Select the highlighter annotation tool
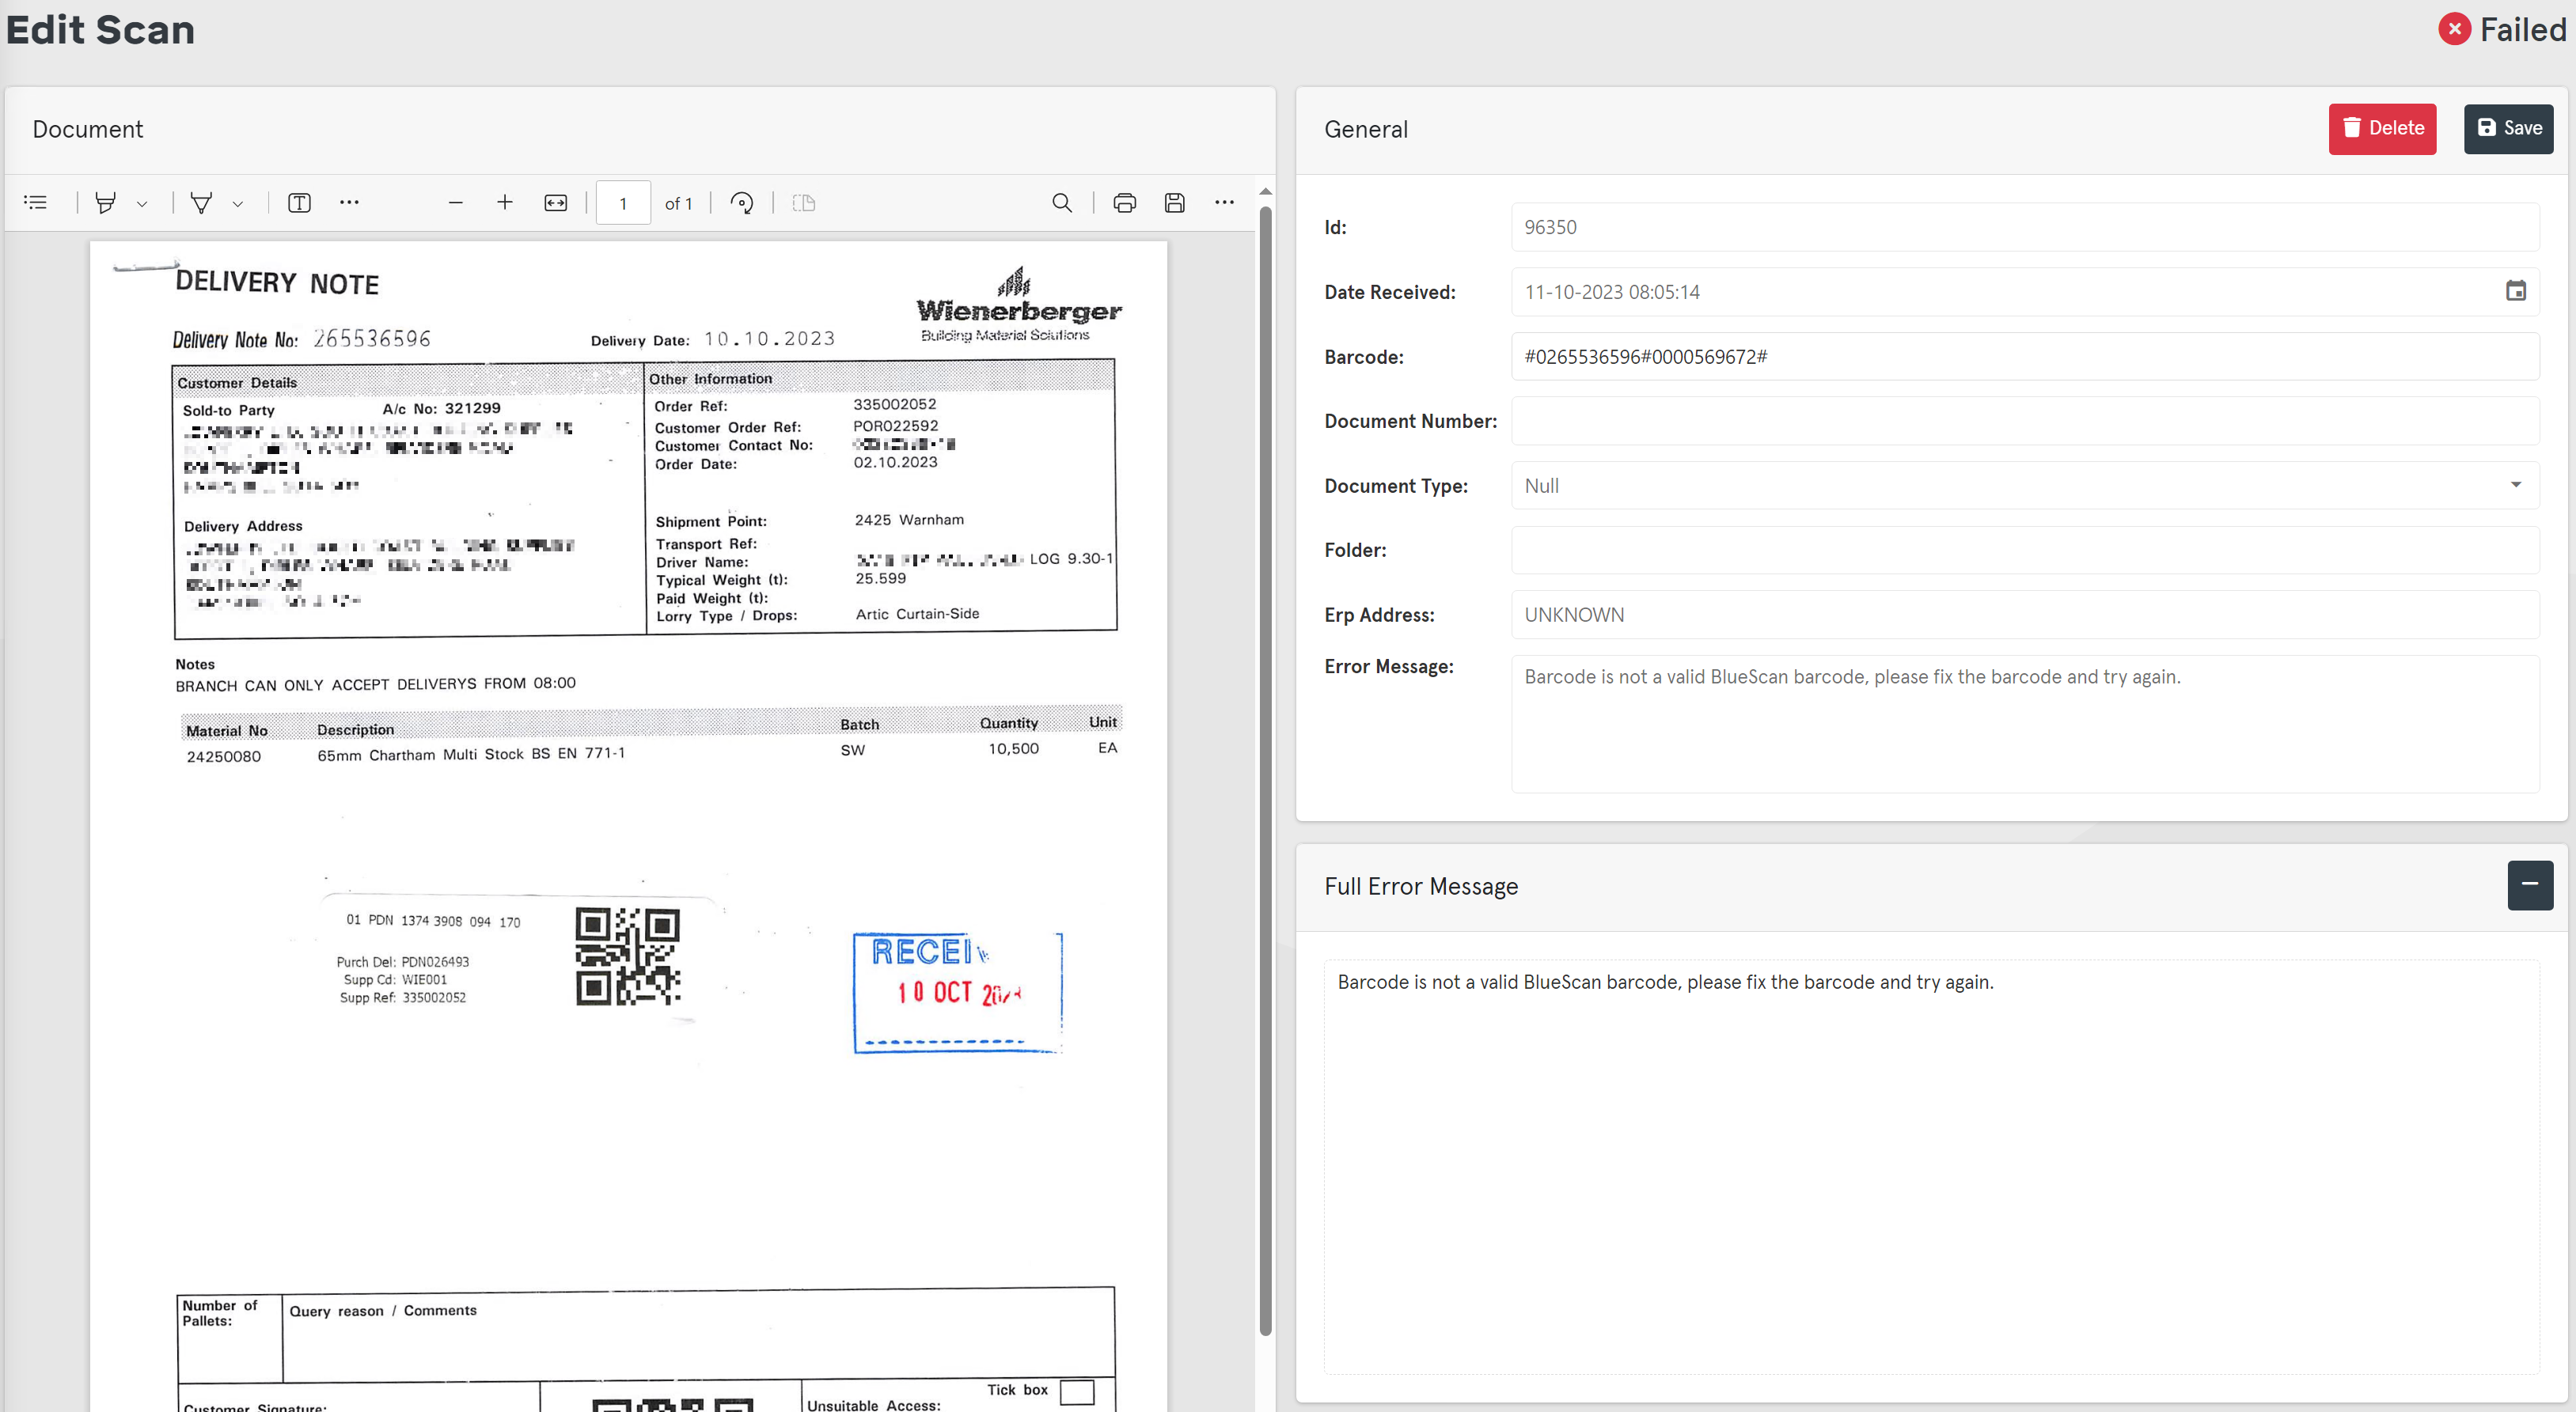The image size is (2576, 1412). [107, 202]
